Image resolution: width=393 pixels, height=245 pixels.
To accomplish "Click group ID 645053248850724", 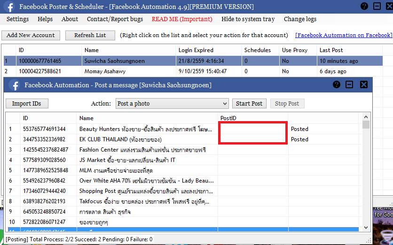I will click(x=44, y=212).
